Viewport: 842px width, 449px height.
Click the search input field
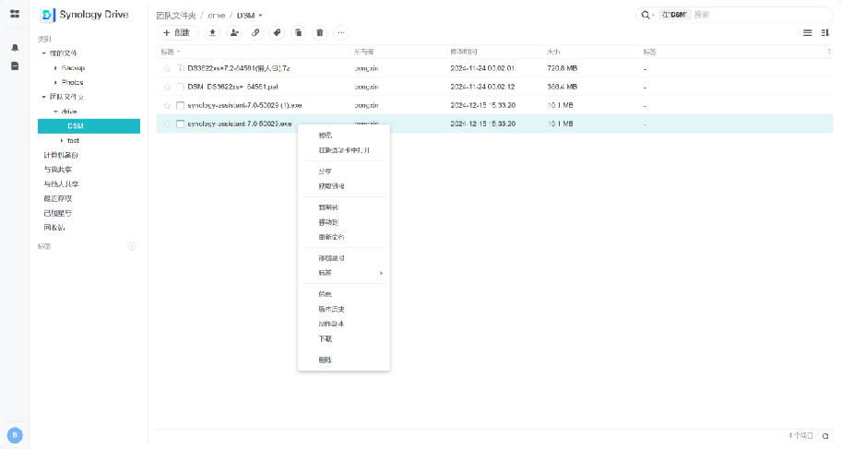747,15
